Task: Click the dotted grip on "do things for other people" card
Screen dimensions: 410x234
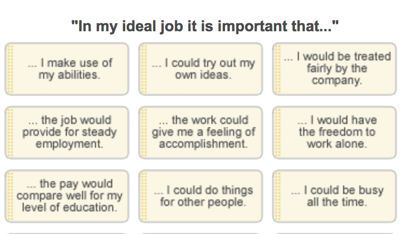Action: (143, 196)
